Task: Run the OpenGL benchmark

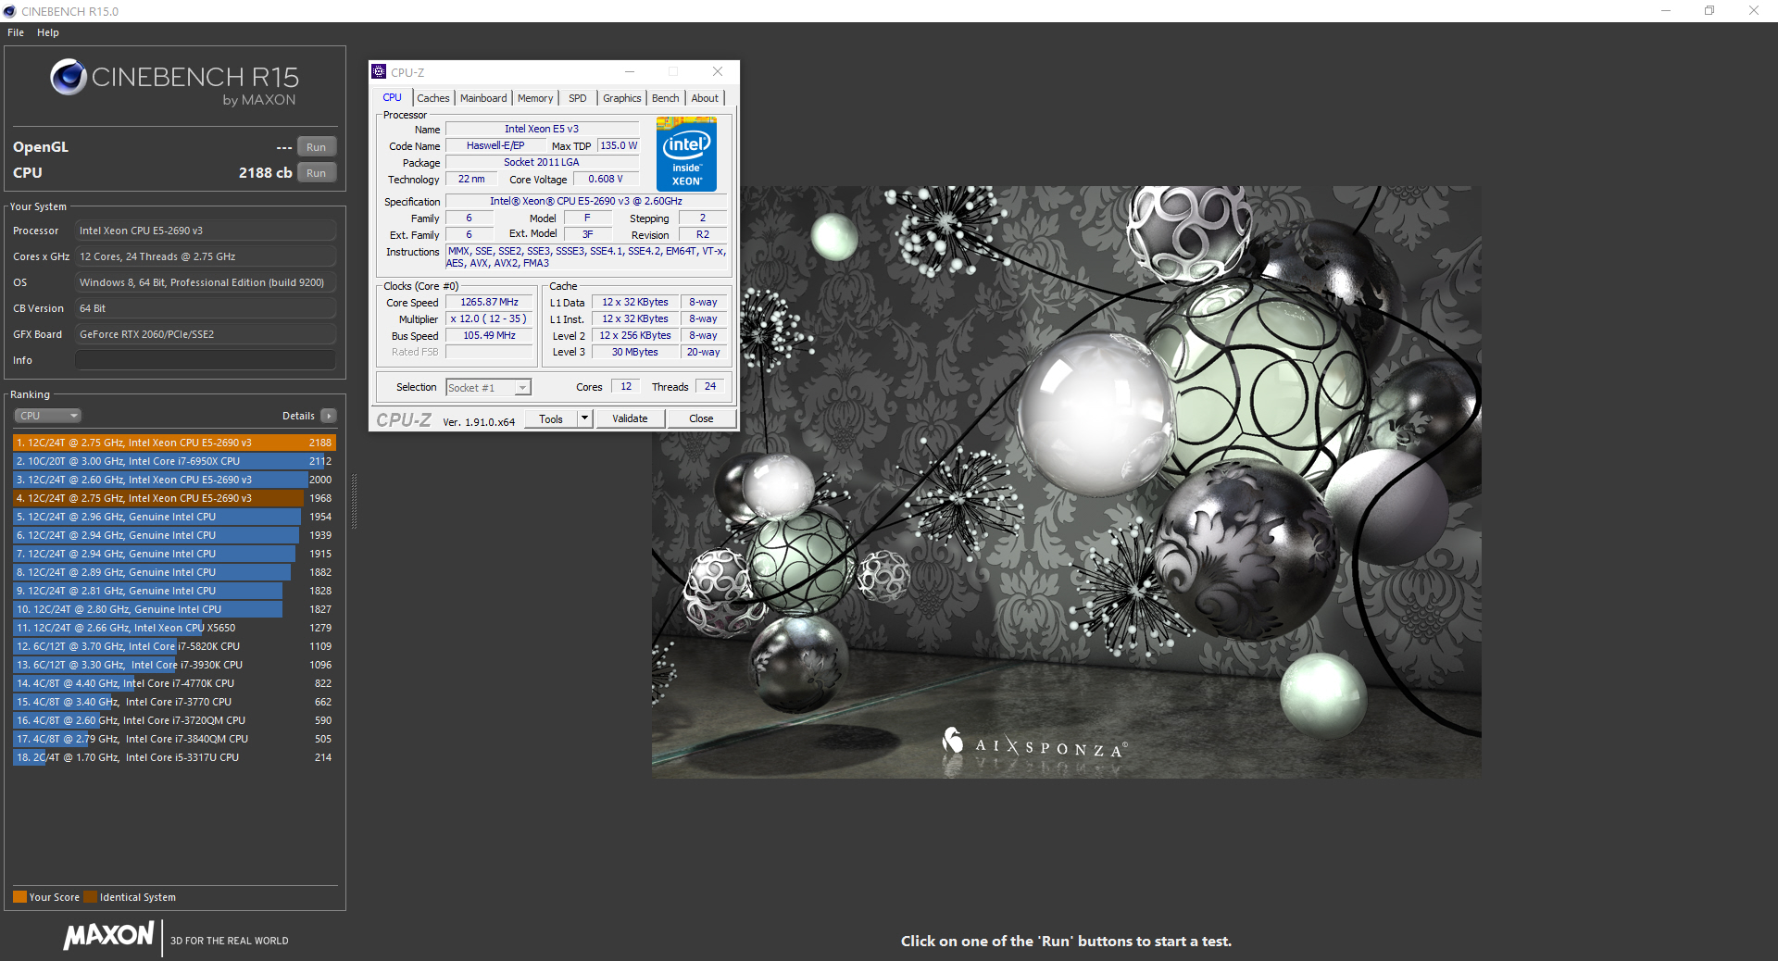Action: (317, 147)
